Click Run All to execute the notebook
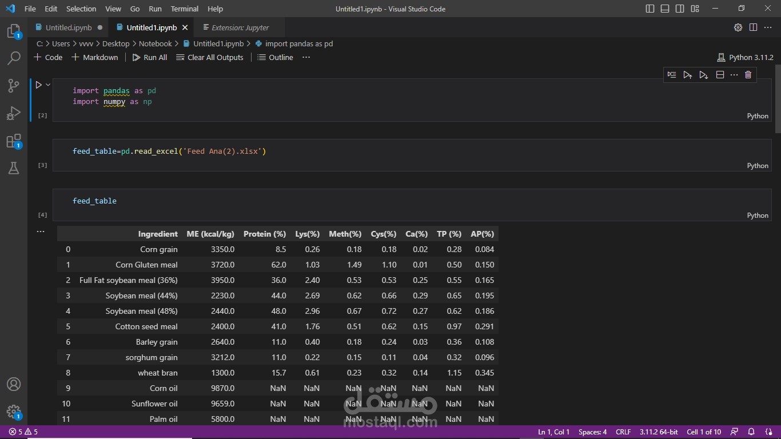This screenshot has width=781, height=439. [149, 57]
